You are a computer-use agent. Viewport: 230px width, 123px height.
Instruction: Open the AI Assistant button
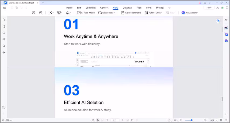tap(190, 13)
